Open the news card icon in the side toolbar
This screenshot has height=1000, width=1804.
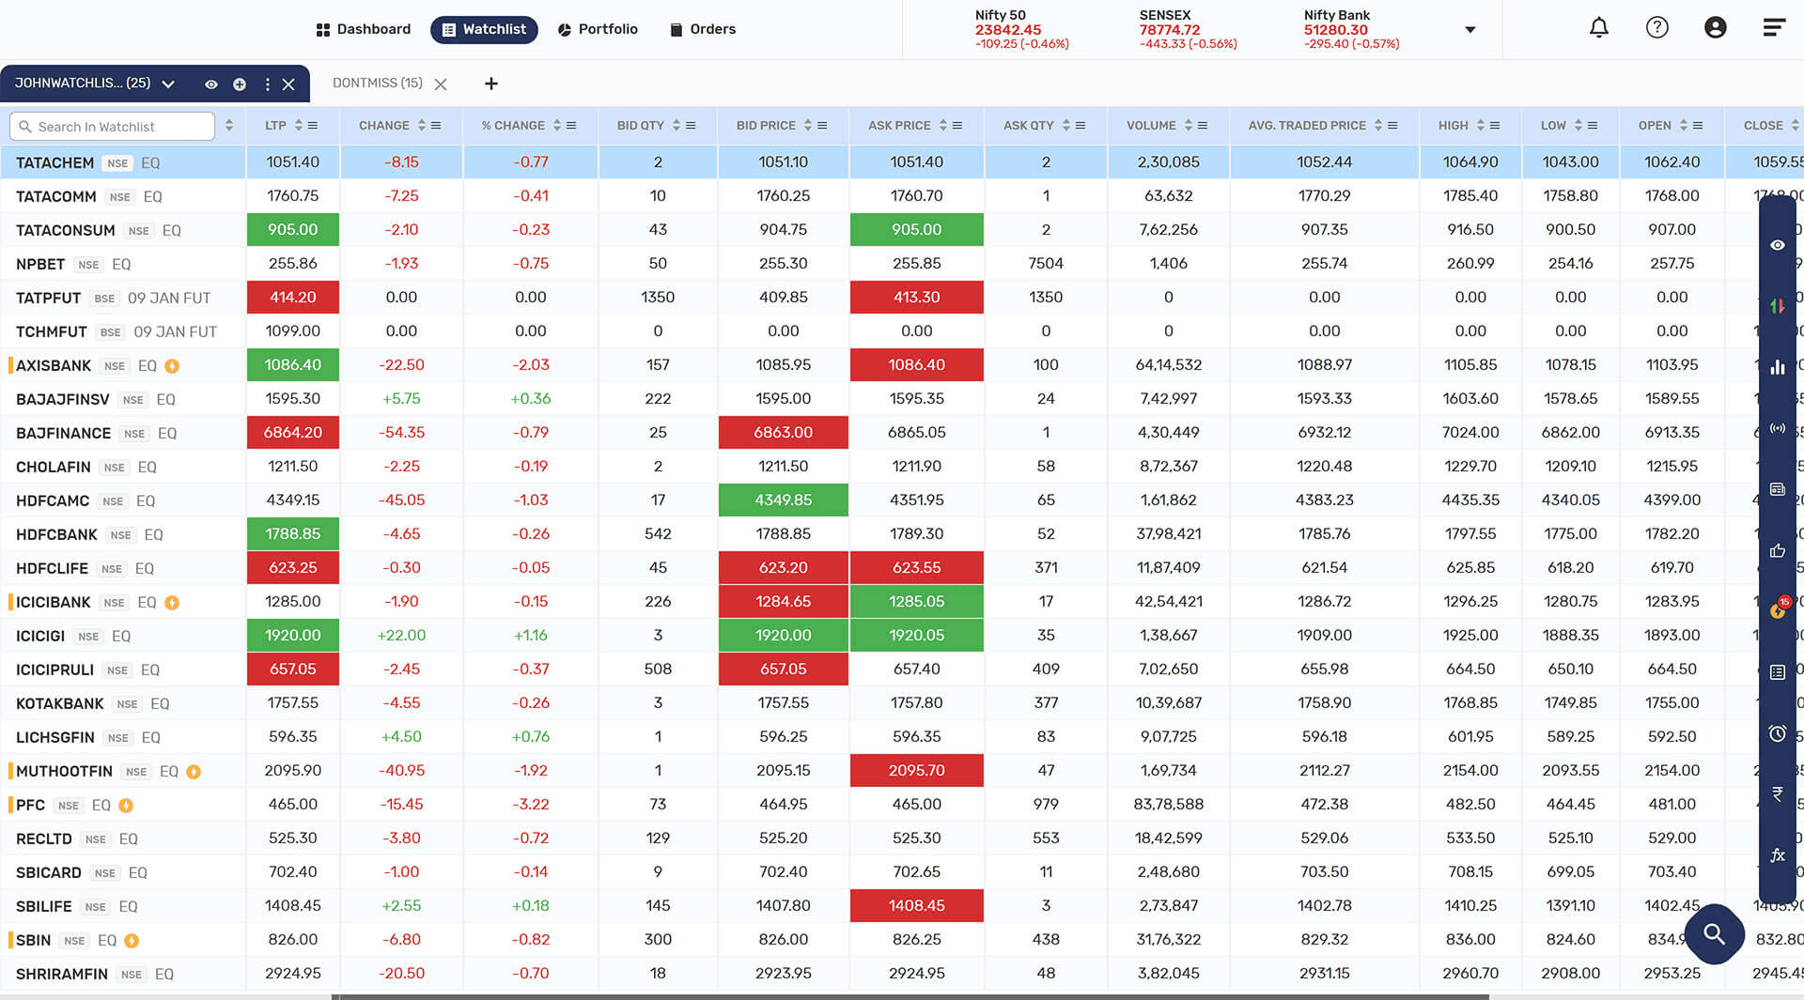[x=1777, y=489]
